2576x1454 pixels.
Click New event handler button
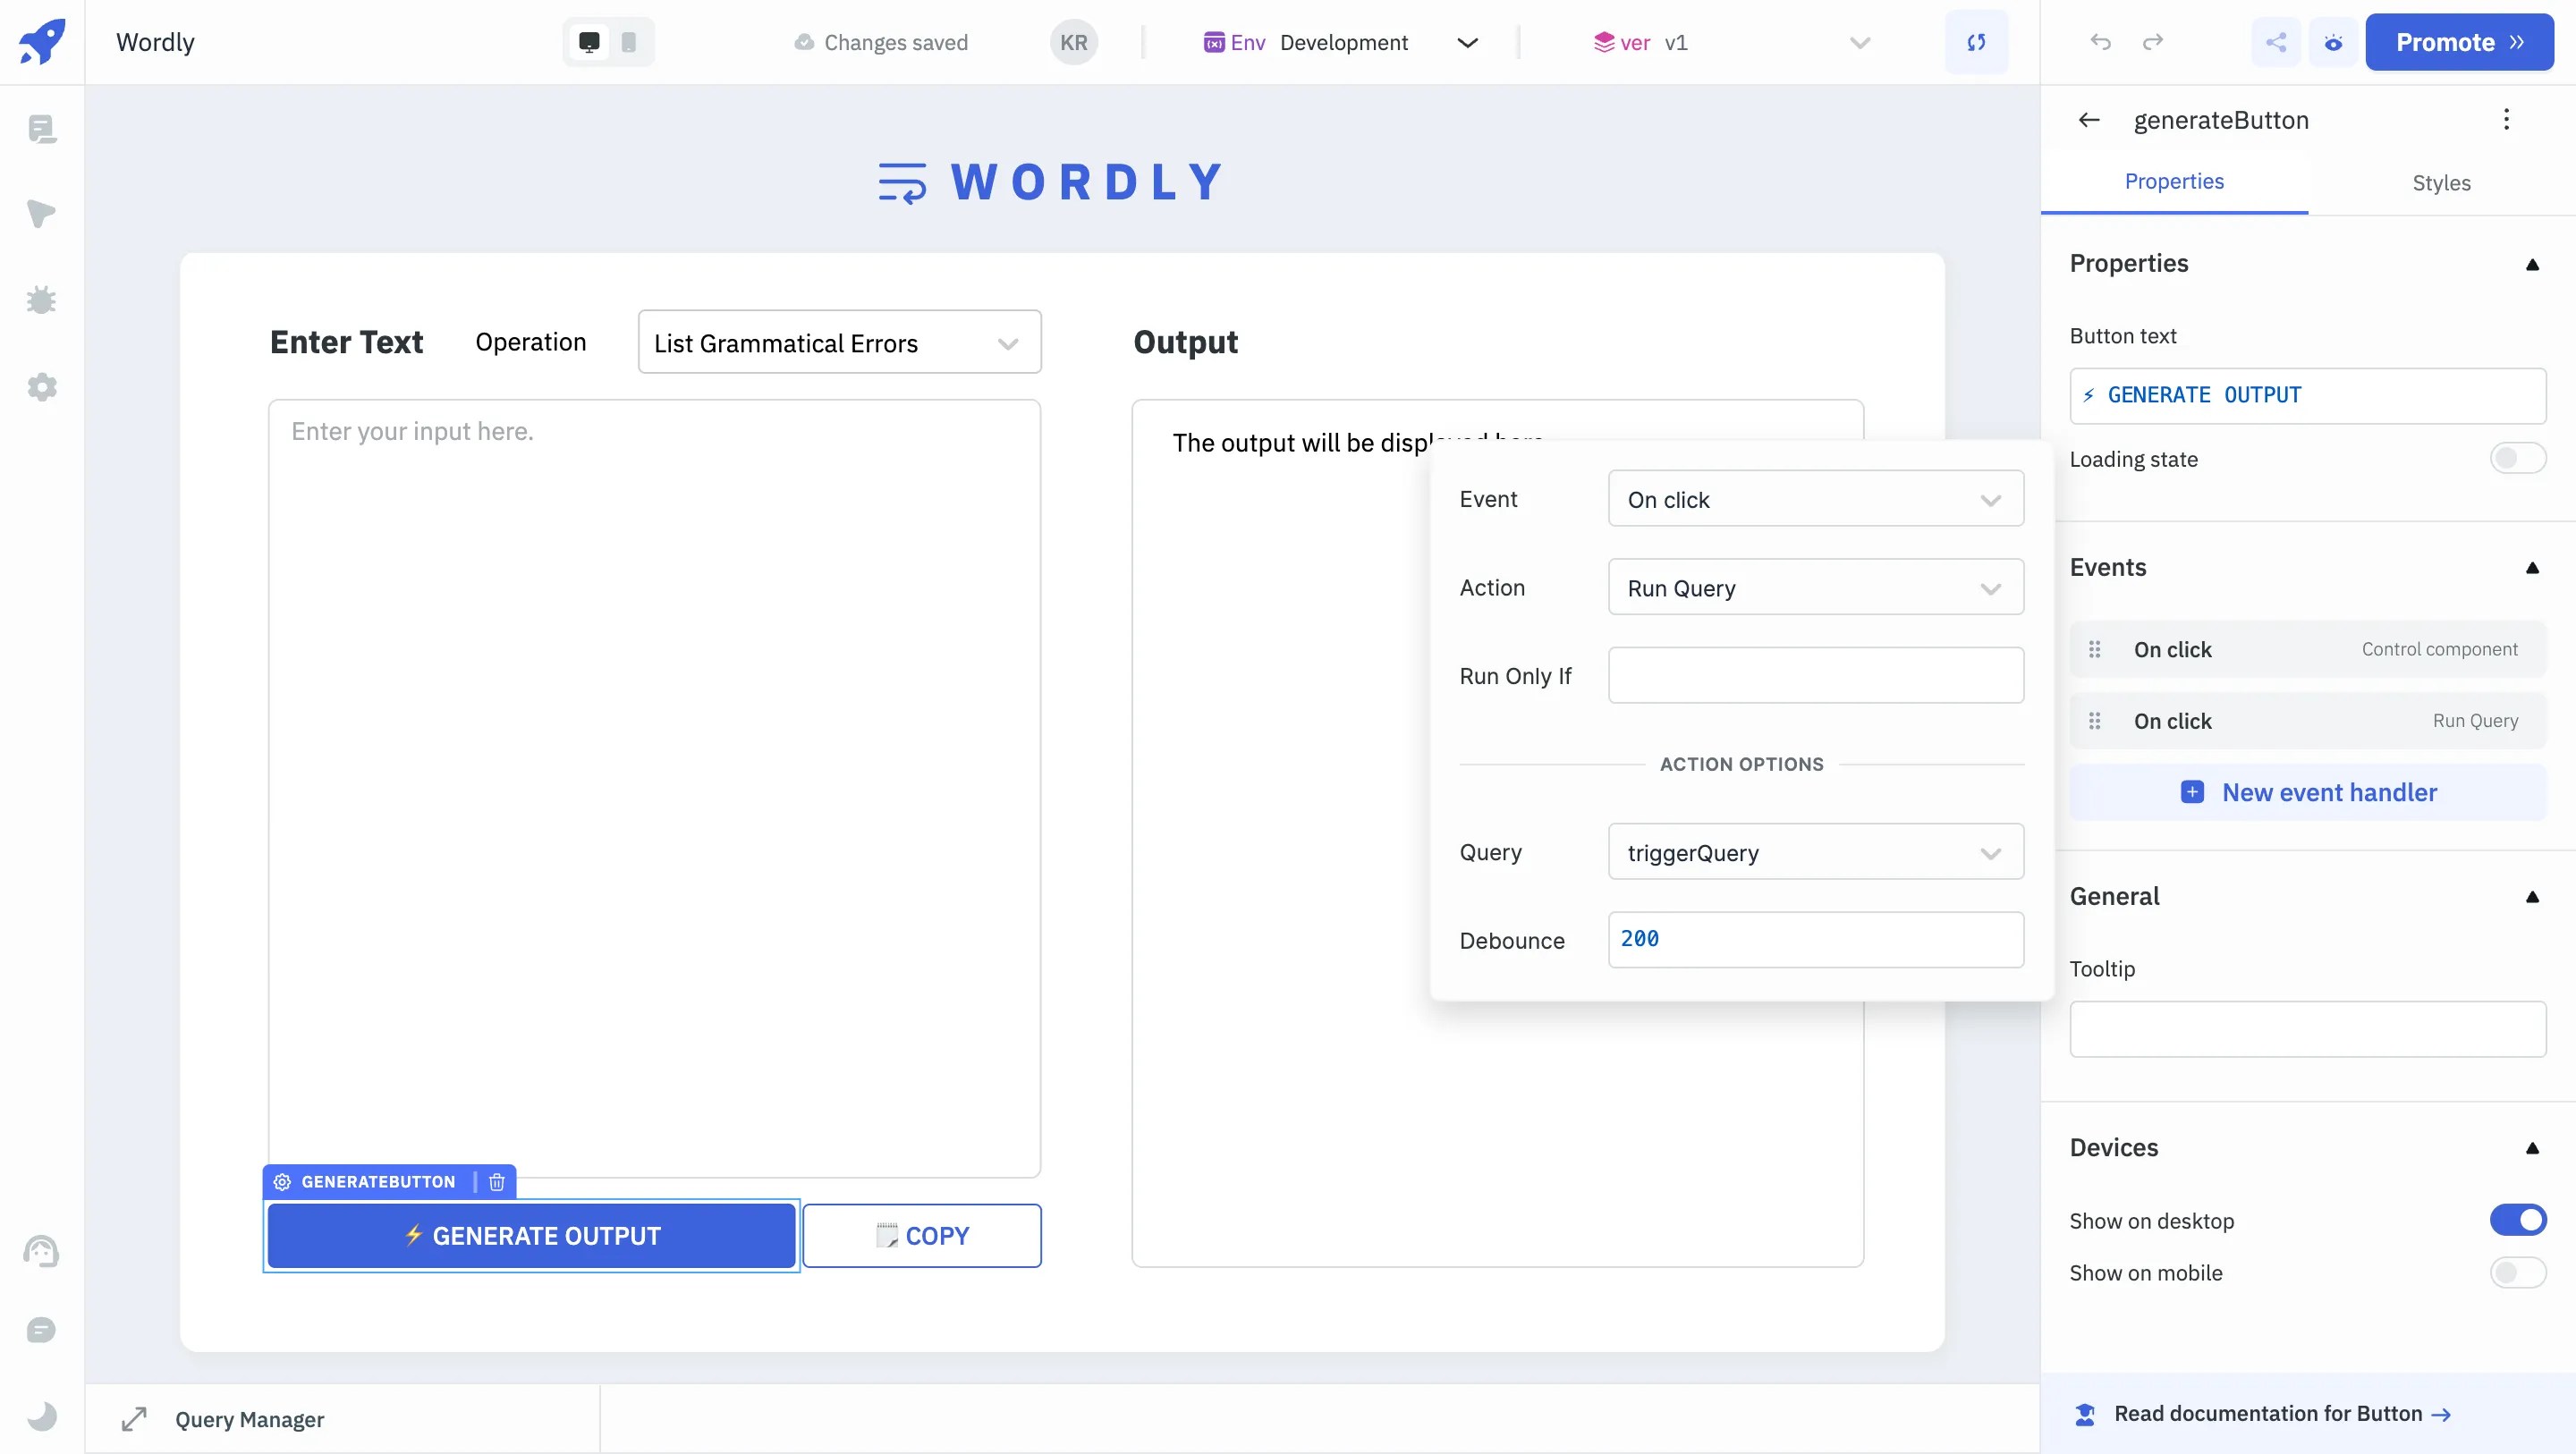tap(2308, 792)
